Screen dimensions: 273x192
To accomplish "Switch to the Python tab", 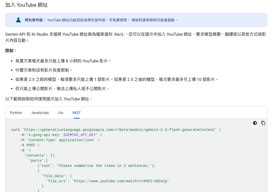I will 16,113.
